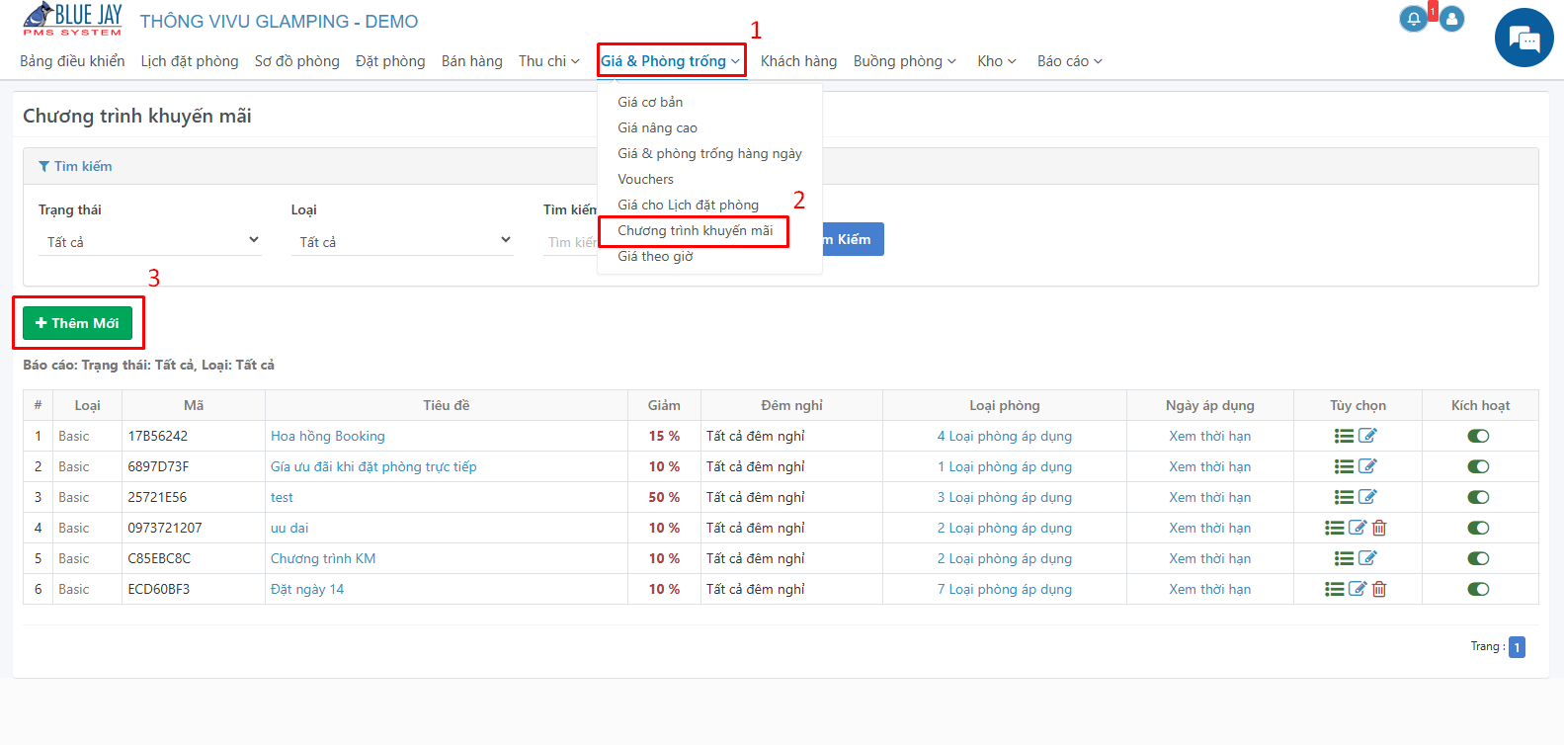Open Khách hàng page

pyautogui.click(x=798, y=61)
